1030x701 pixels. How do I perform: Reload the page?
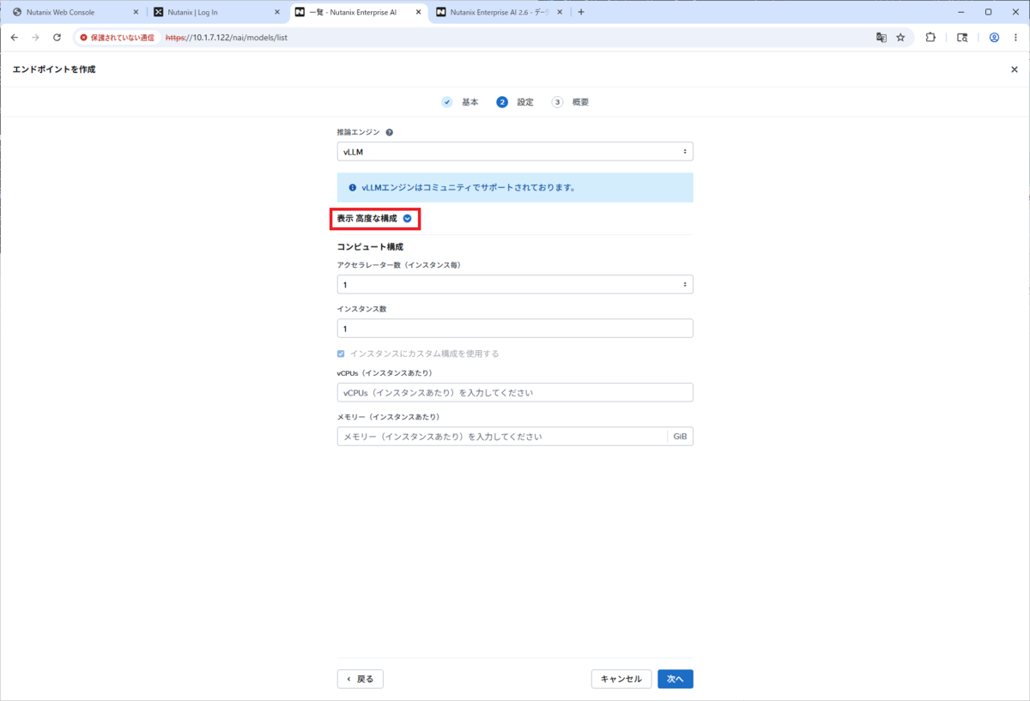tap(57, 38)
